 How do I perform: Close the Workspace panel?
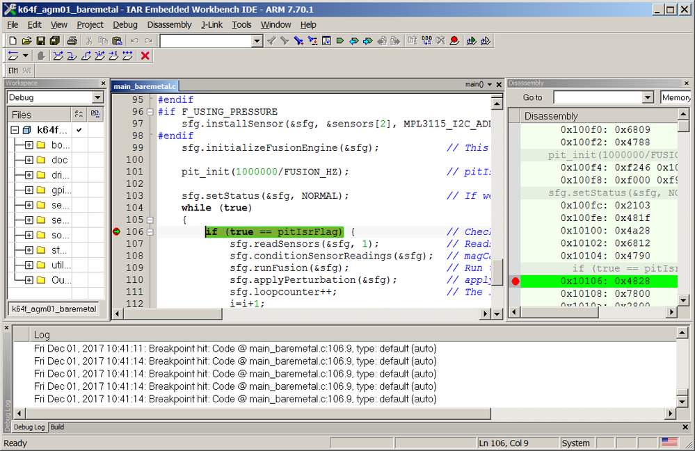coord(103,83)
